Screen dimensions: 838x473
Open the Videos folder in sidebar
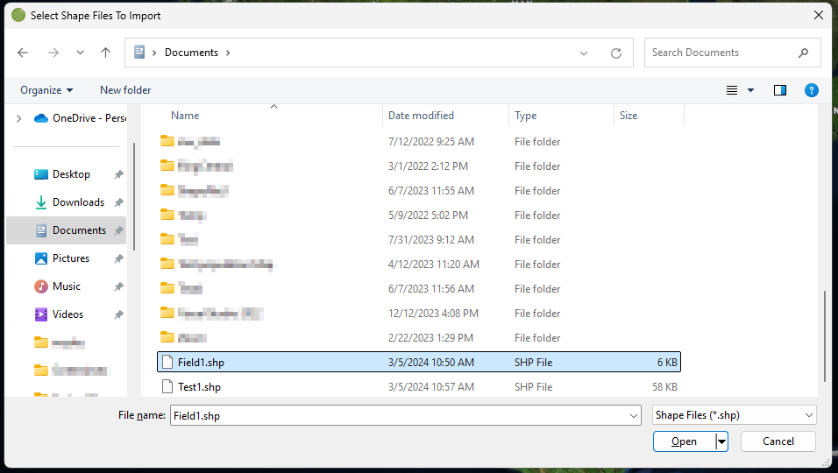coord(67,314)
